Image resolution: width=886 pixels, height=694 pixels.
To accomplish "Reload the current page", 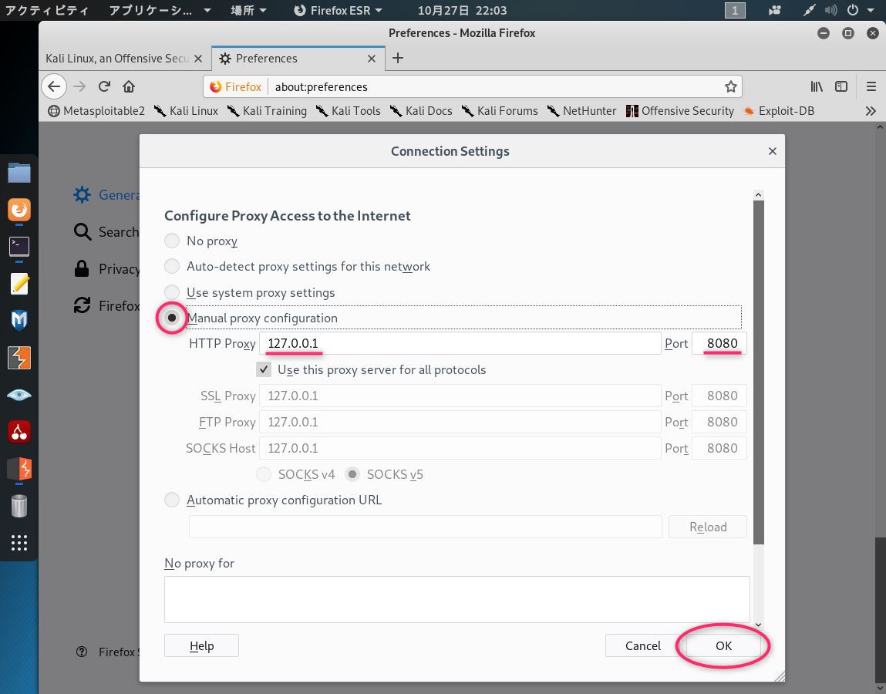I will pos(104,86).
